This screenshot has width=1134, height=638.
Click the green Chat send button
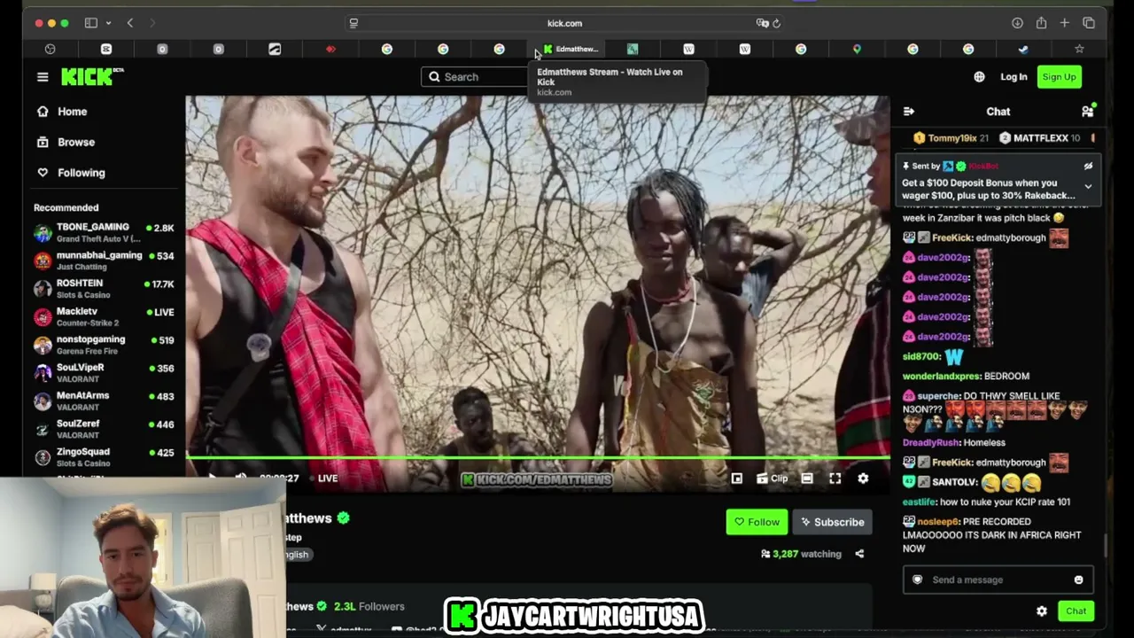click(1076, 611)
